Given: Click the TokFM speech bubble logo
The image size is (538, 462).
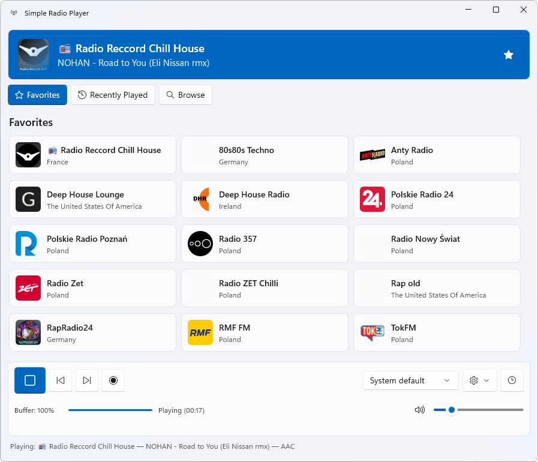Looking at the screenshot, I should point(372,332).
